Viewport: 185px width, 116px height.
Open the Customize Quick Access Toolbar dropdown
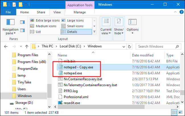click(x=26, y=5)
